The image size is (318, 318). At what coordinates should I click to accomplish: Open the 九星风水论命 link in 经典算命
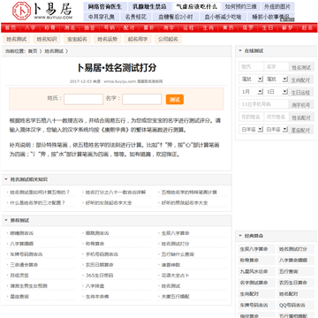point(254,271)
